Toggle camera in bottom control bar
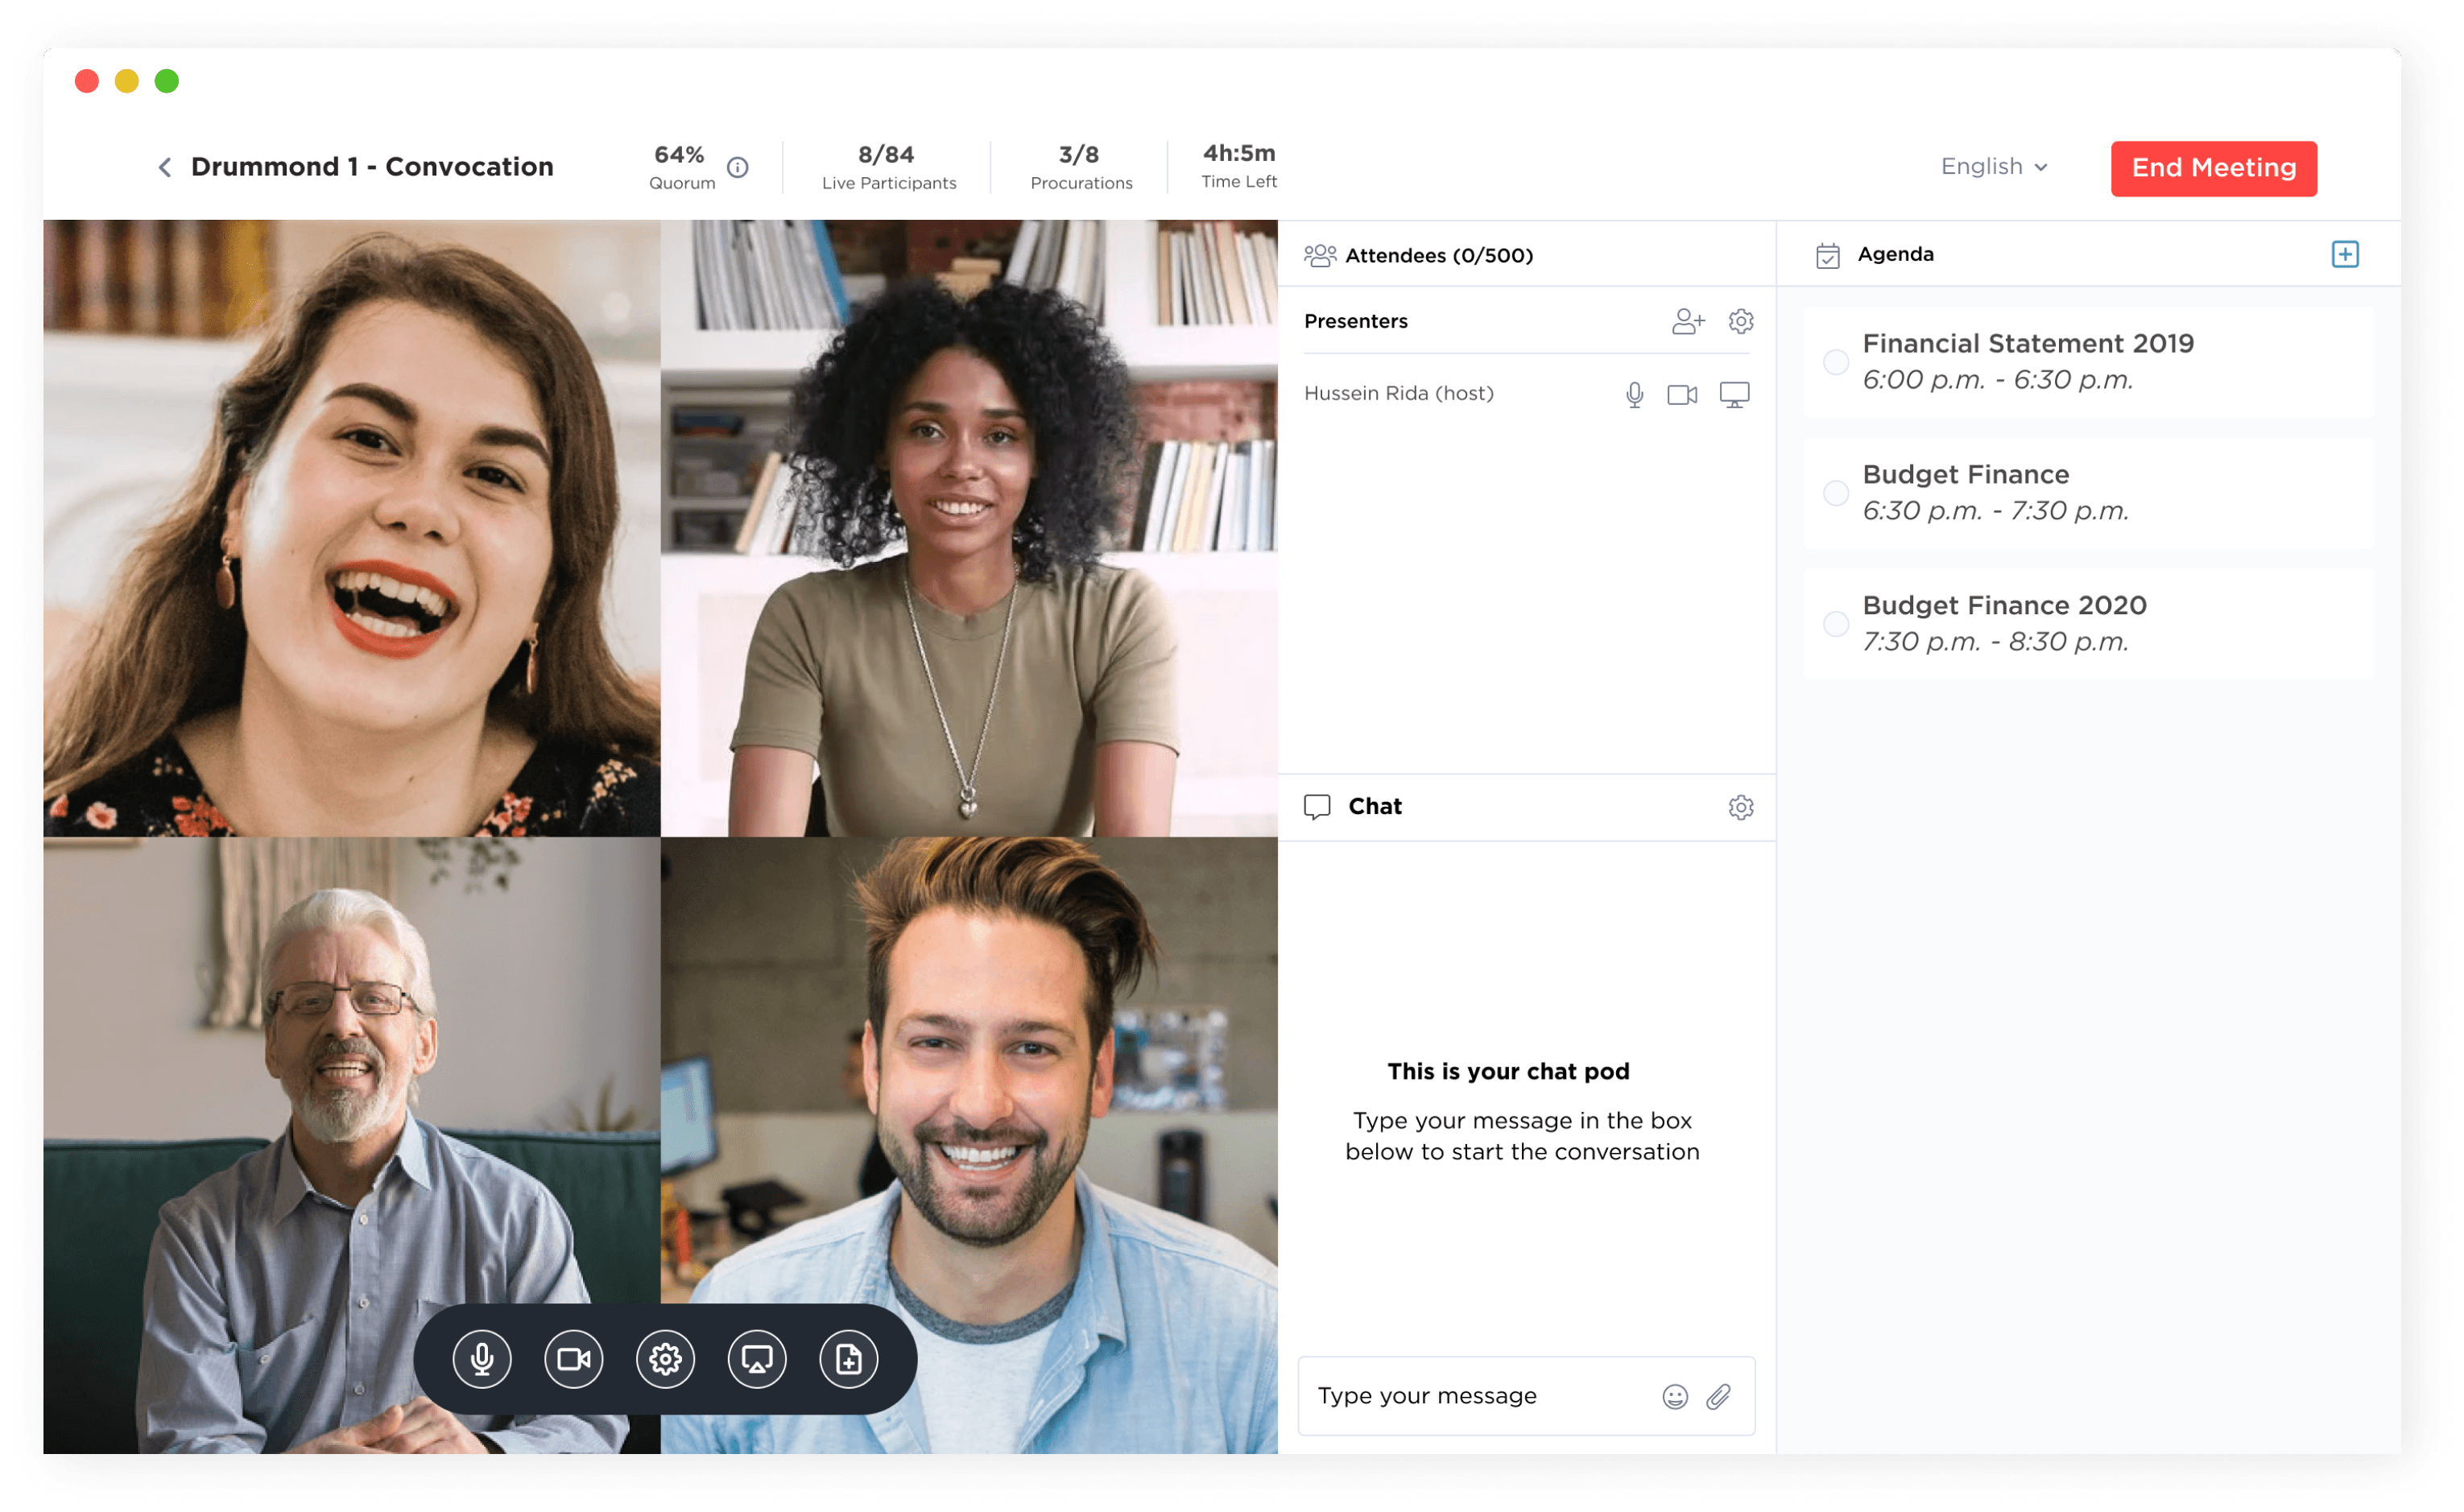The width and height of the screenshot is (2464, 1512). (x=573, y=1359)
